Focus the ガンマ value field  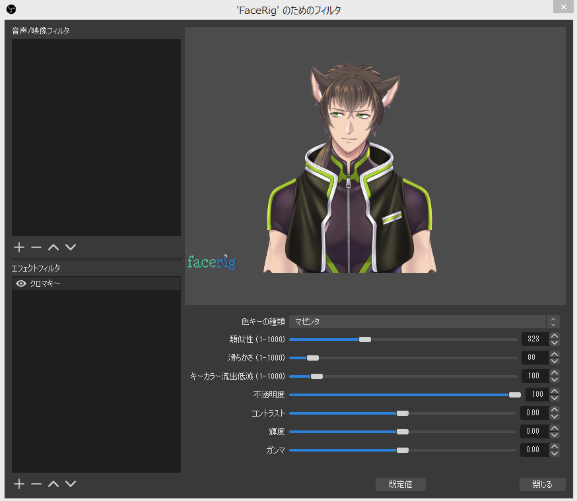click(535, 450)
